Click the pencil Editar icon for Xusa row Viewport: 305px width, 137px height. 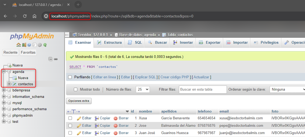pos(79,118)
